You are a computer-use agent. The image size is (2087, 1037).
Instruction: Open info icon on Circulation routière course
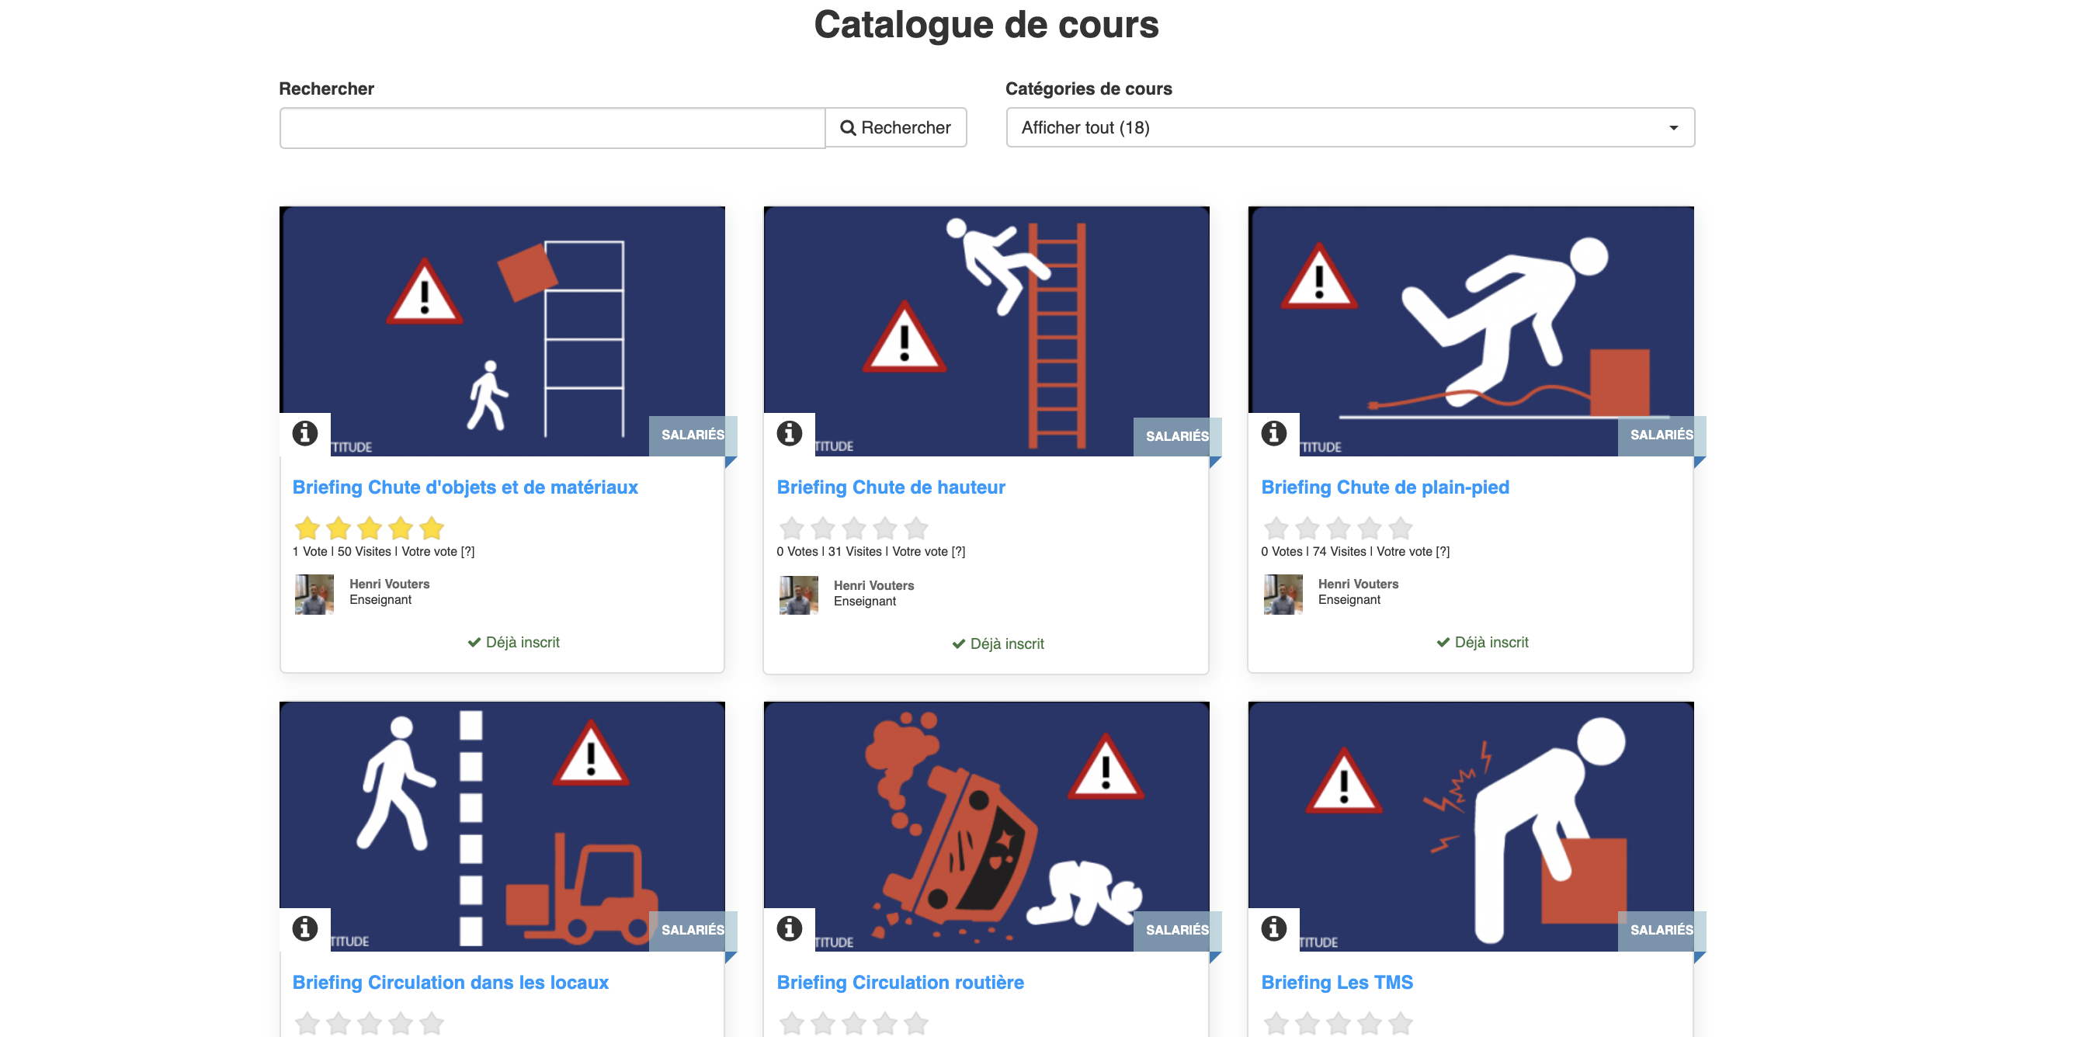789,928
